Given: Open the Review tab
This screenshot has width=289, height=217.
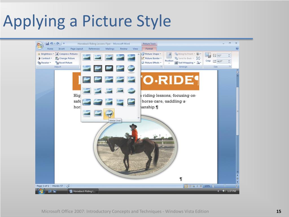Looking at the screenshot, I should coord(124,49).
